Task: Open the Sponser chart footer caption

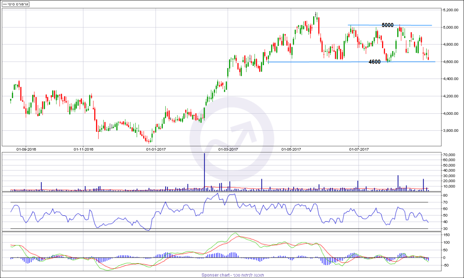Action: [232, 275]
